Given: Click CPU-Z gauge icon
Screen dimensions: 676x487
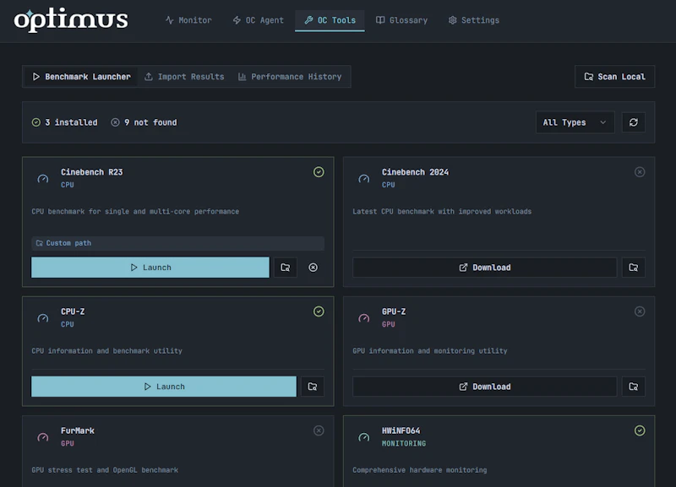Looking at the screenshot, I should [43, 318].
